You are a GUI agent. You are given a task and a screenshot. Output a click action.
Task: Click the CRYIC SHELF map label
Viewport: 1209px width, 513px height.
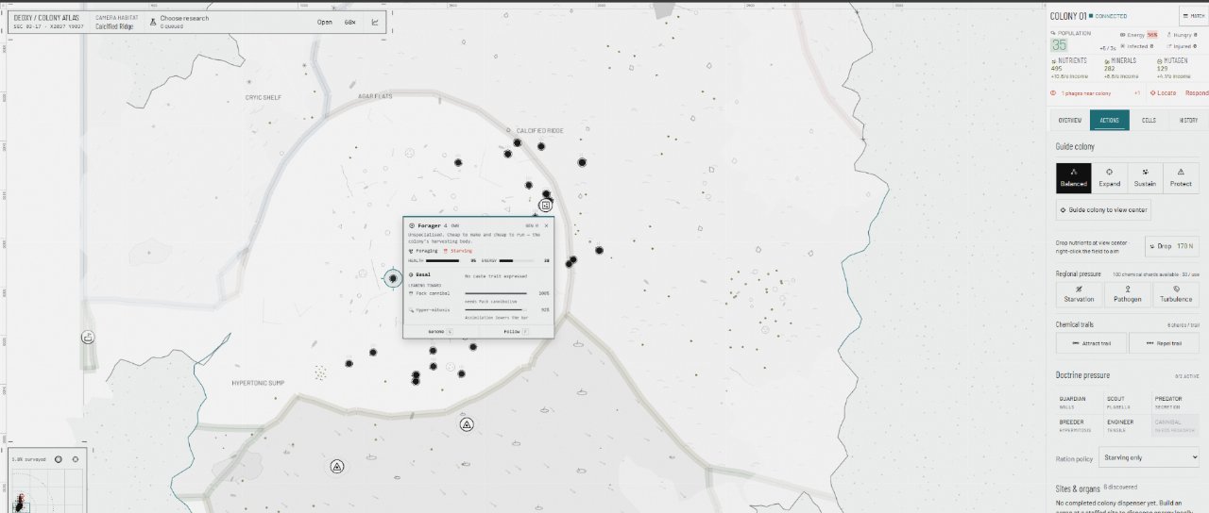click(263, 96)
